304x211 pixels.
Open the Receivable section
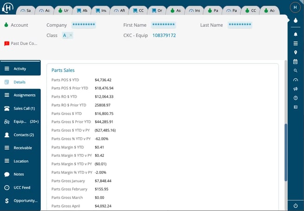pyautogui.click(x=23, y=148)
